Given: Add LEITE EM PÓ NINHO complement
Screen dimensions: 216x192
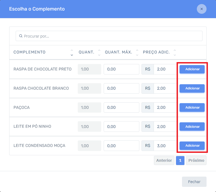Looking at the screenshot, I should [192, 126].
